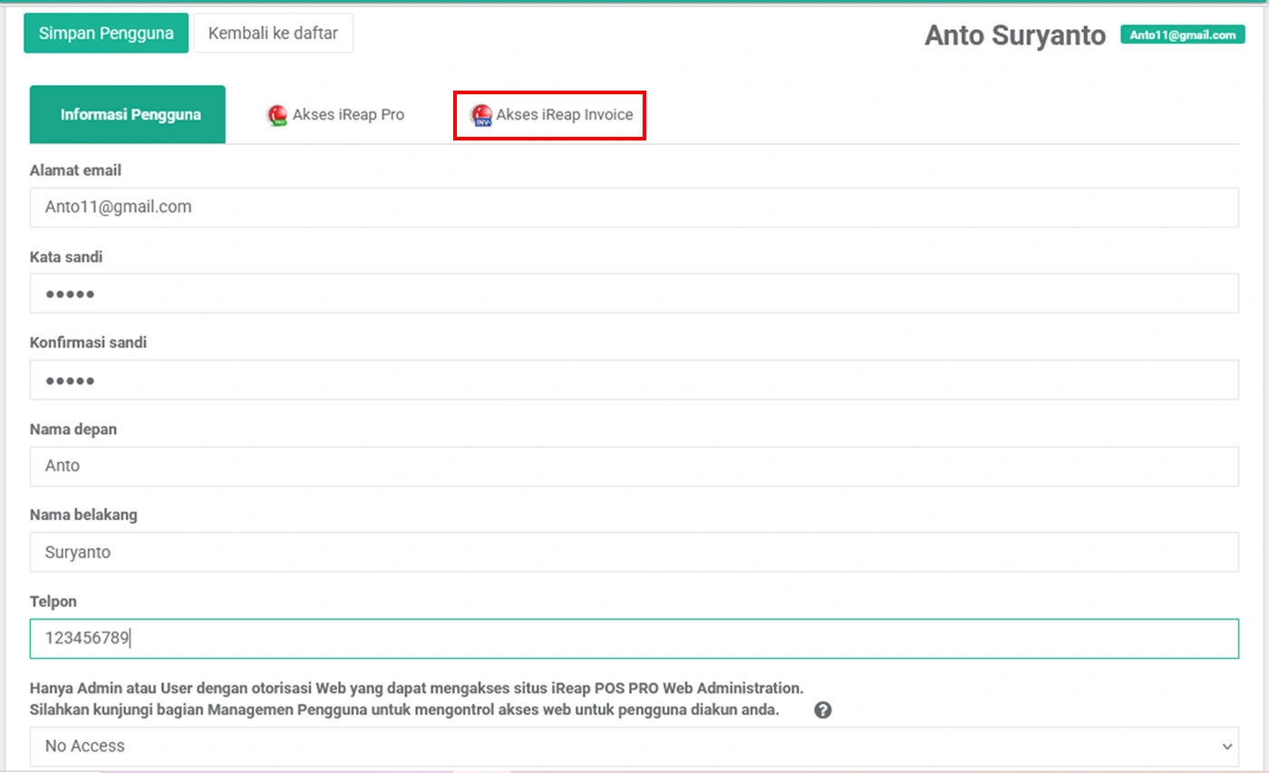Open the No Access dropdown
This screenshot has height=773, width=1269.
(634, 747)
